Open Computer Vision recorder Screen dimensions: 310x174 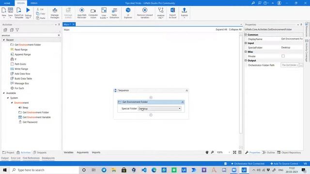pyautogui.click(x=93, y=13)
